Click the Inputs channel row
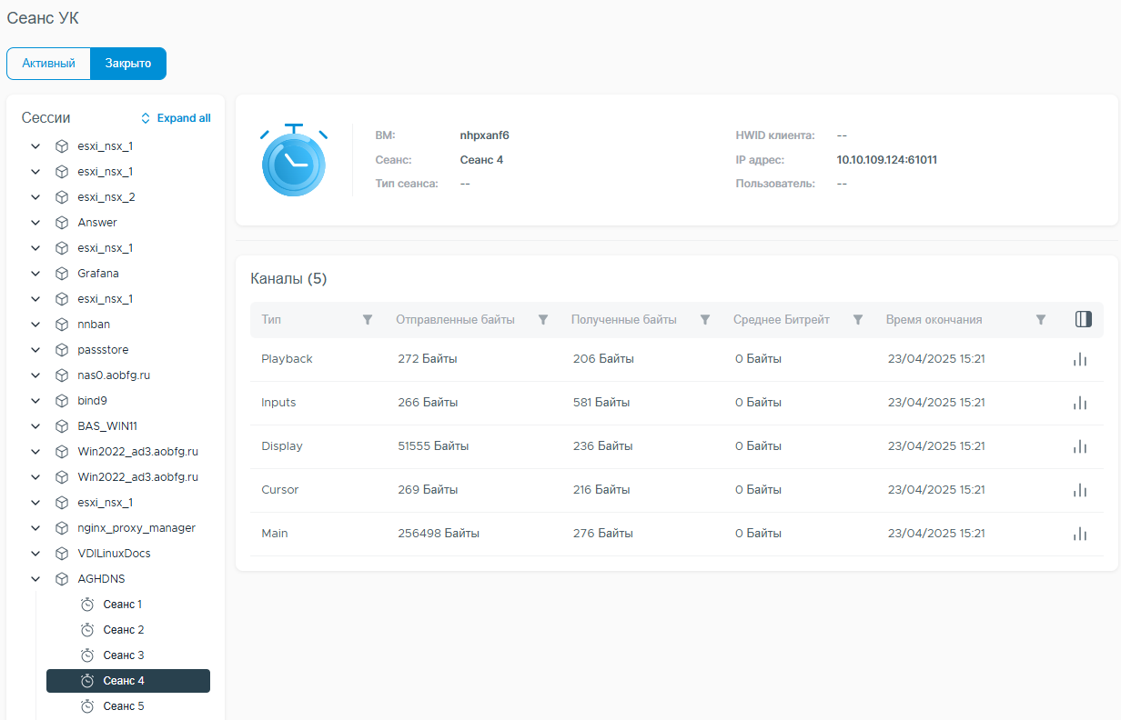The height and width of the screenshot is (720, 1121). click(x=676, y=403)
